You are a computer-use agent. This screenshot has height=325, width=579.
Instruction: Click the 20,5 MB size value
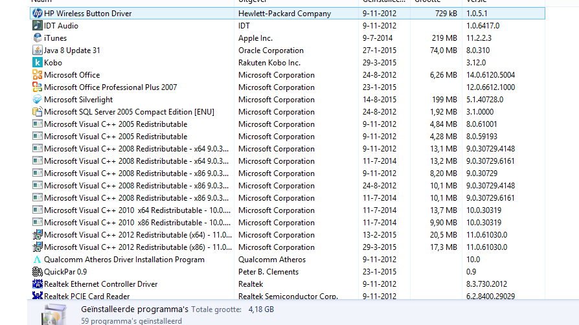click(x=443, y=235)
